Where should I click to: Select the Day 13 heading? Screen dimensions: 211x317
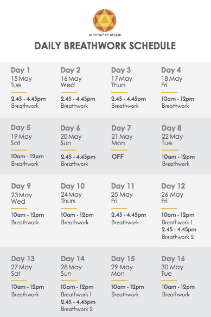click(x=23, y=258)
